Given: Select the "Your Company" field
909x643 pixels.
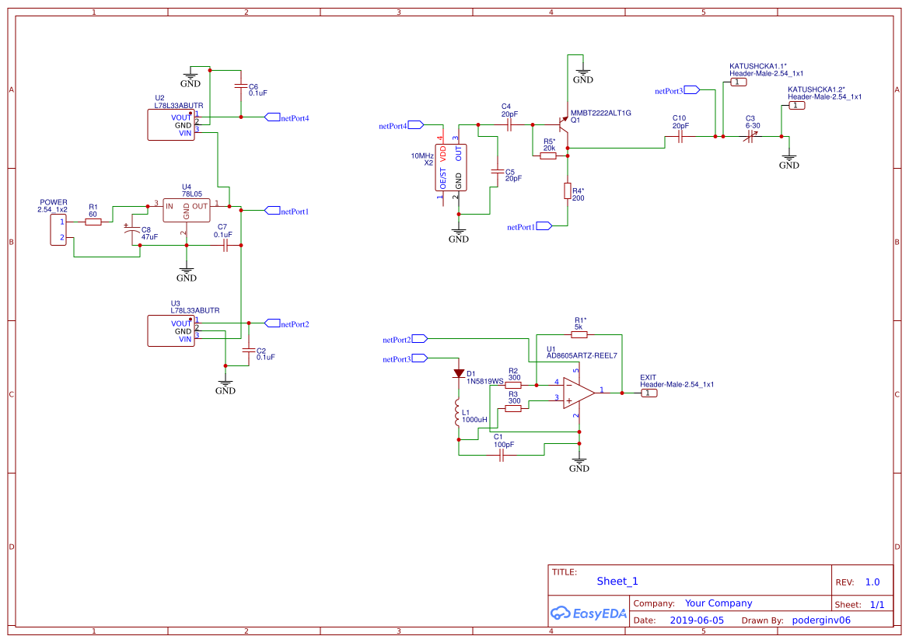Looking at the screenshot, I should click(718, 603).
